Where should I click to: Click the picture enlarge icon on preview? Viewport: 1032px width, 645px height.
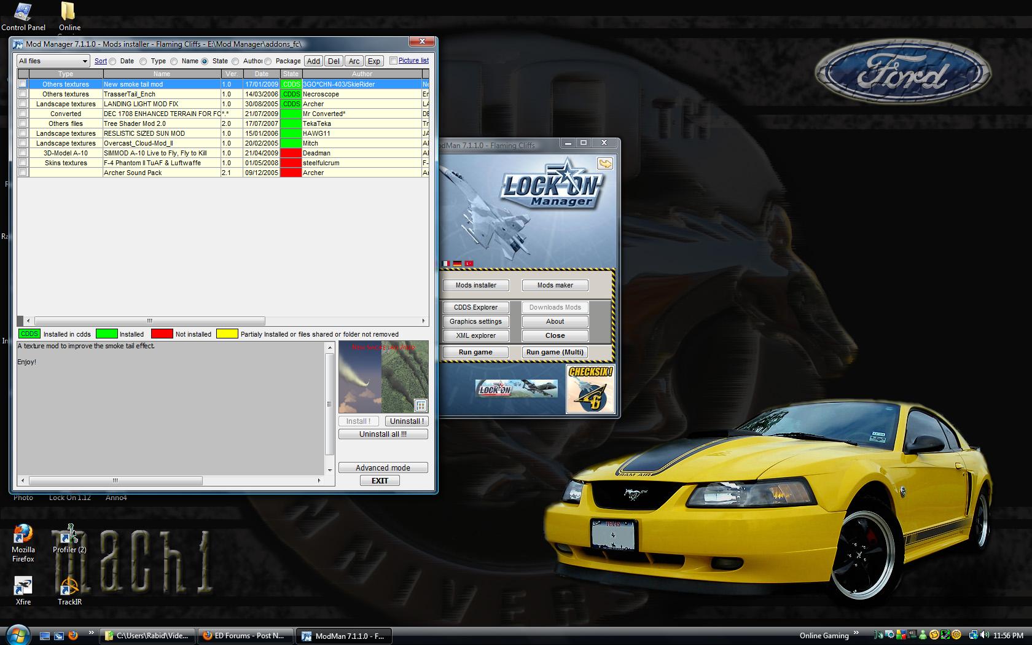point(421,405)
